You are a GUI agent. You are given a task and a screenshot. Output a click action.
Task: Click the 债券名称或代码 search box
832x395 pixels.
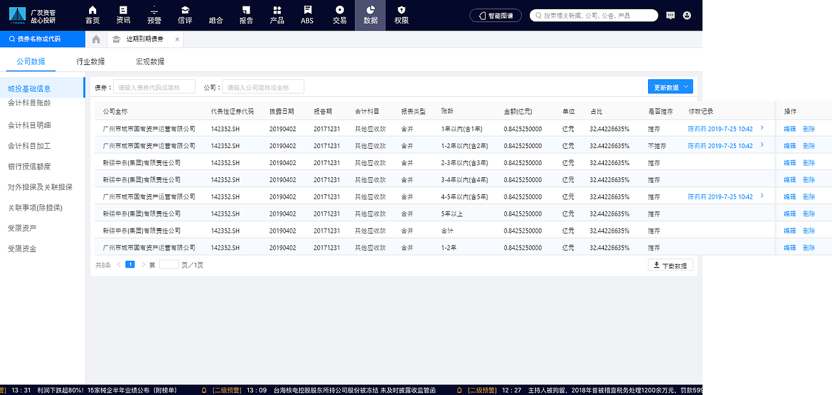pyautogui.click(x=42, y=39)
